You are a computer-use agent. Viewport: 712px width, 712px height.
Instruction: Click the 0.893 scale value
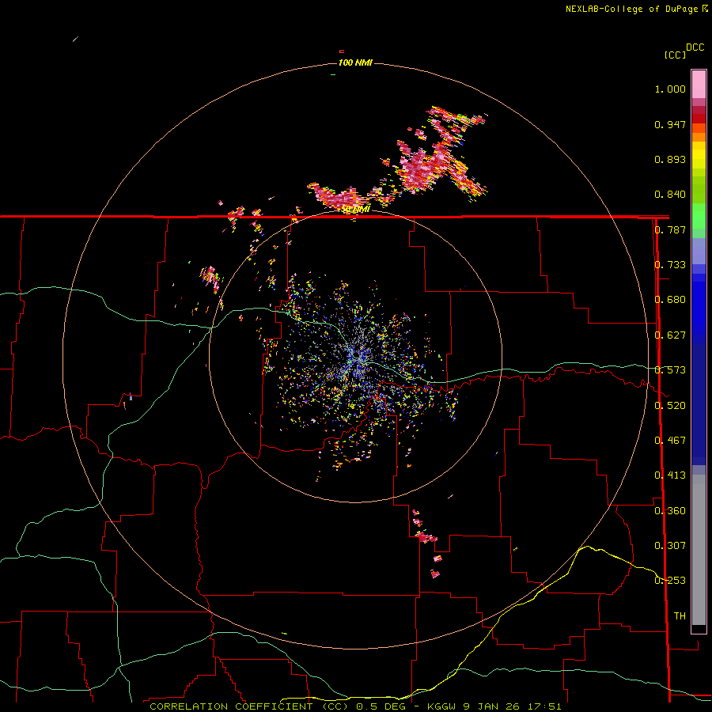coord(670,159)
